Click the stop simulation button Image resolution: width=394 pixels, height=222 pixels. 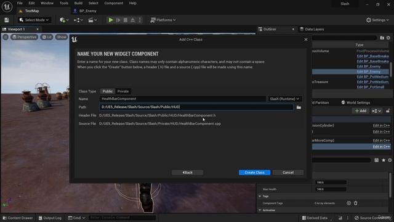(x=126, y=20)
